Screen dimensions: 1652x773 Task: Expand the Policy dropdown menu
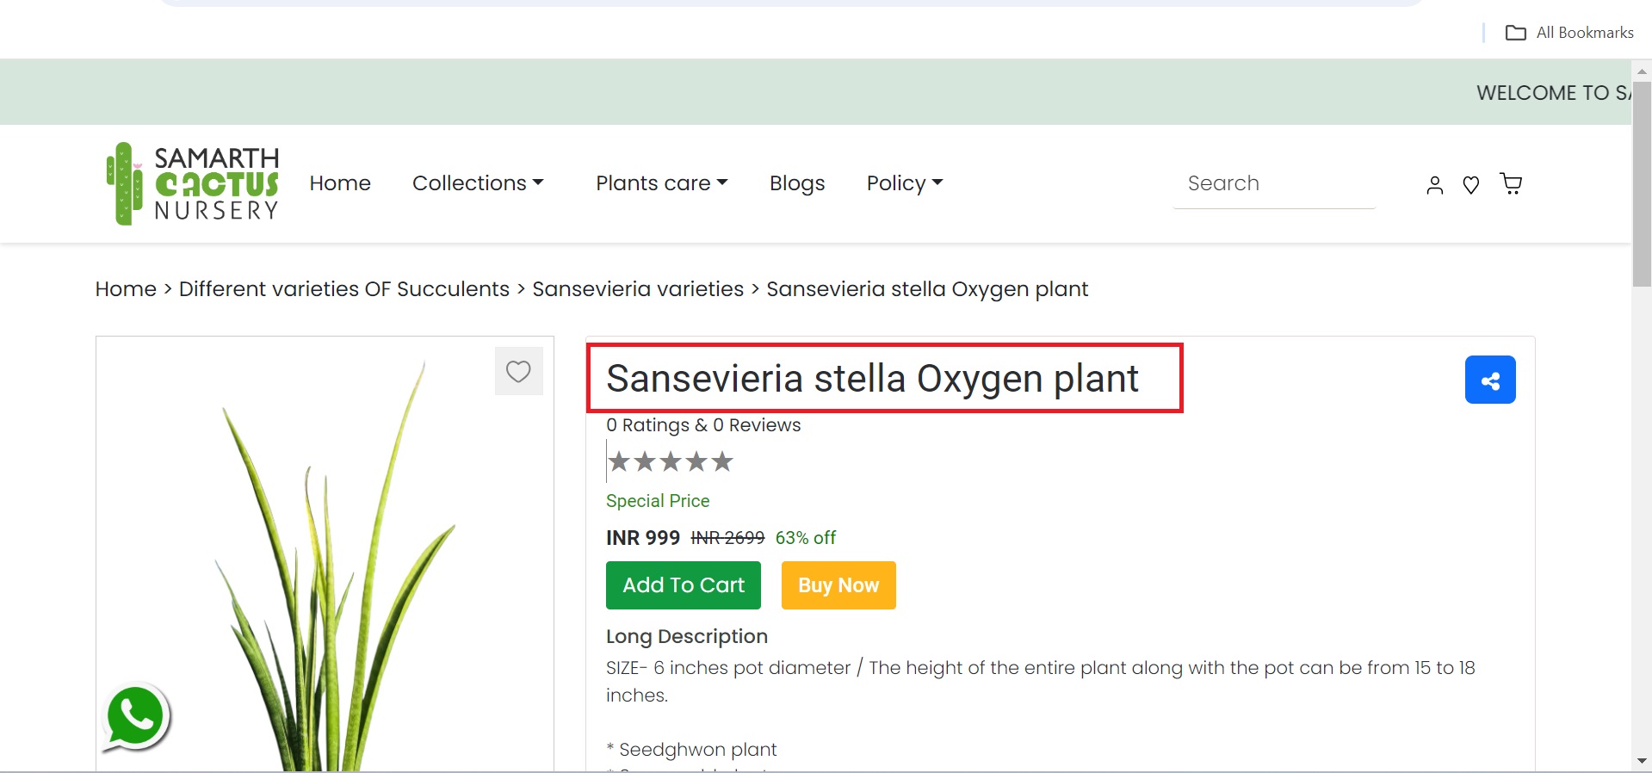[905, 183]
